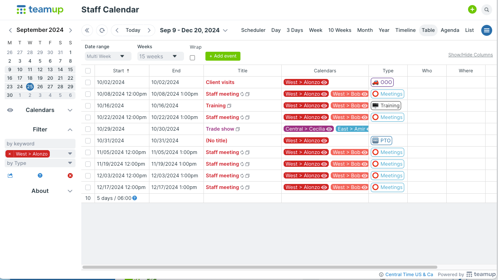Click the Where column header
498x280 pixels.
(x=466, y=71)
